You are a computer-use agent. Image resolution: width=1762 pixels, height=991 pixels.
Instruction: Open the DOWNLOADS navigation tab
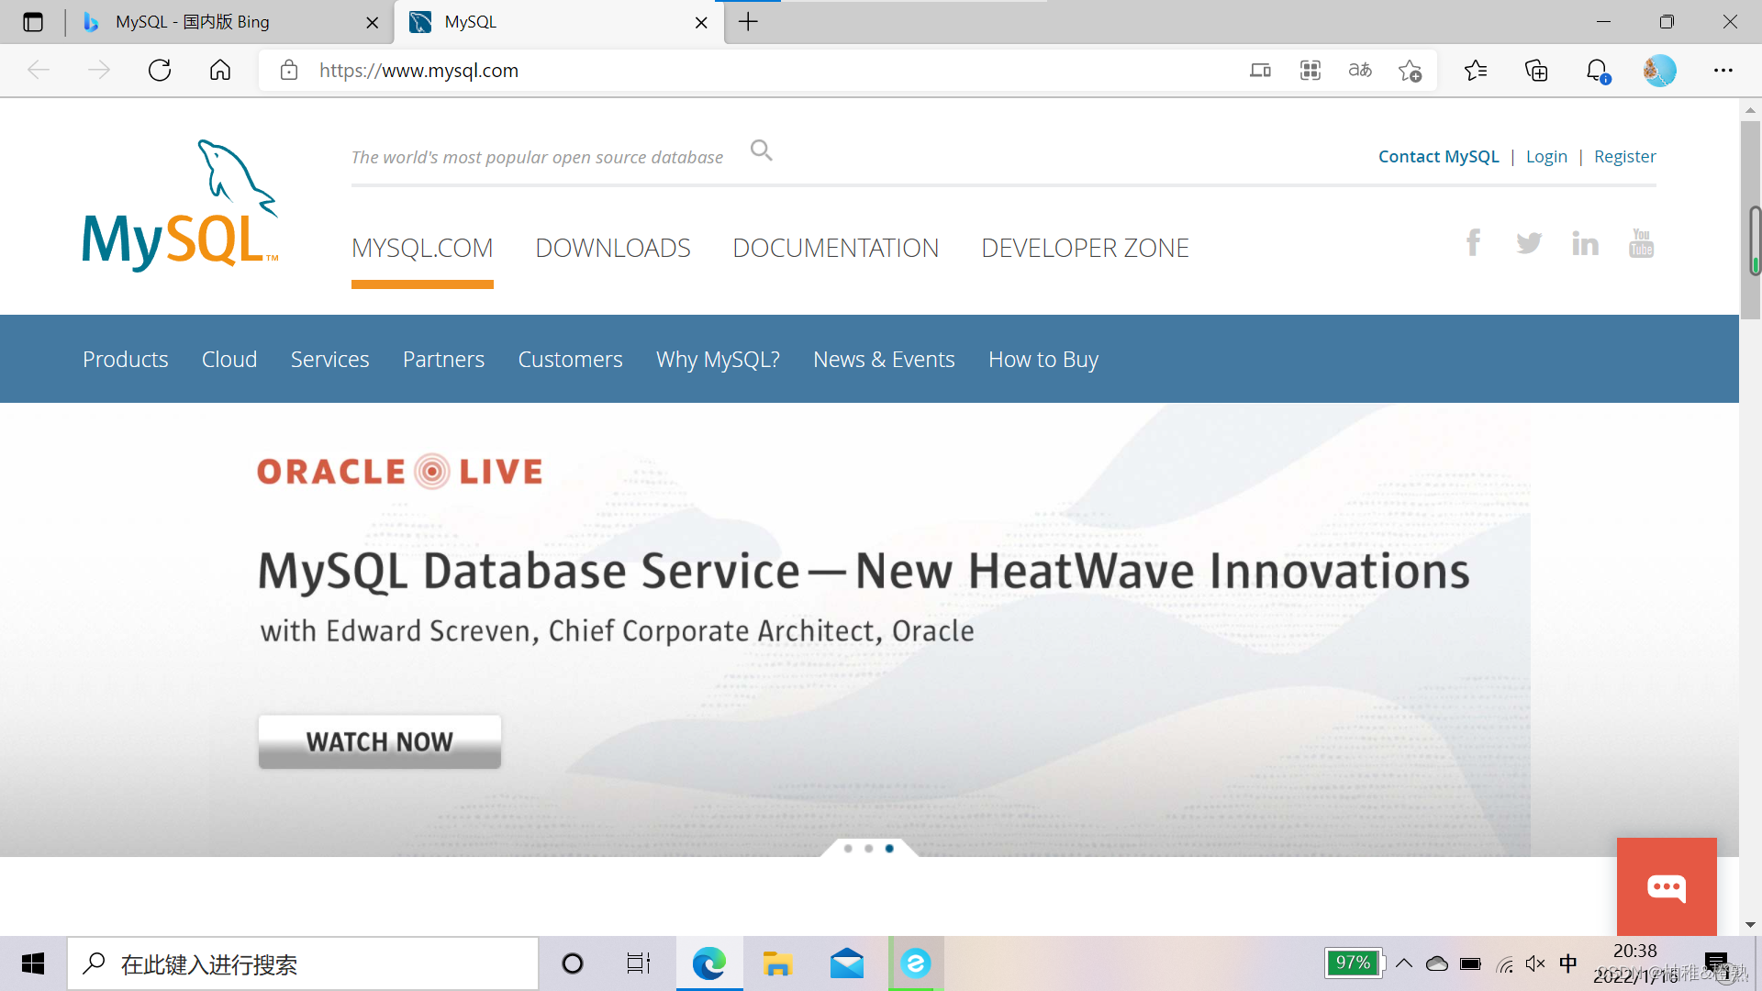pyautogui.click(x=613, y=248)
